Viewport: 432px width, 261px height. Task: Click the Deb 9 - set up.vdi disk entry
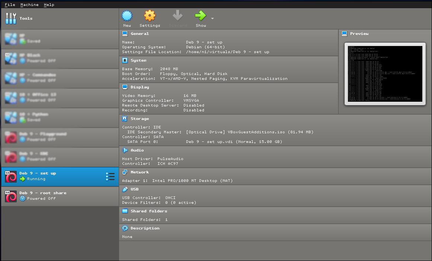[234, 142]
